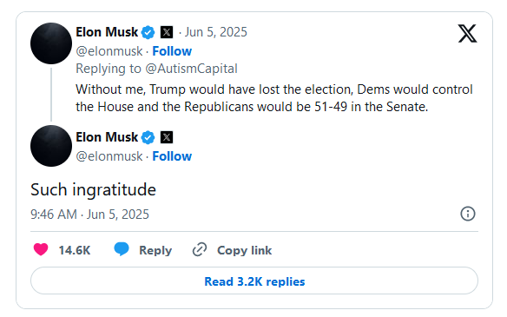Open the 9:46 AM · Jun 5, 2025 timestamp
Viewport: 507px width, 317px height.
click(x=89, y=215)
